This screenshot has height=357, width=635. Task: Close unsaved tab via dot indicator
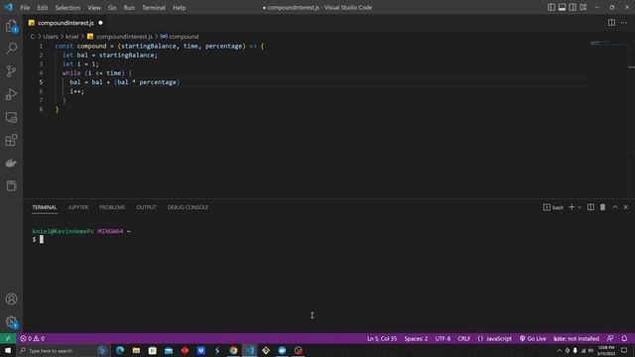tap(100, 23)
